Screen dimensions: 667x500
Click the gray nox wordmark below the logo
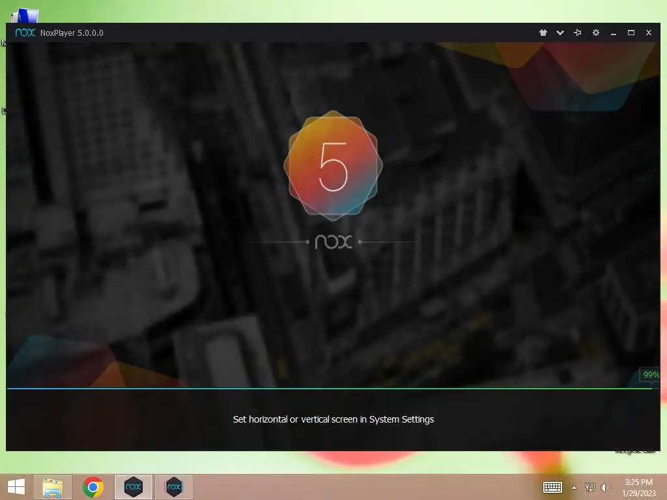333,242
